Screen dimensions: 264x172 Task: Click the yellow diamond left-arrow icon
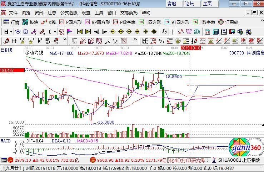(113, 32)
